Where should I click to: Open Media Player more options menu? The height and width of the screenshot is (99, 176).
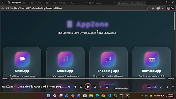173,87
